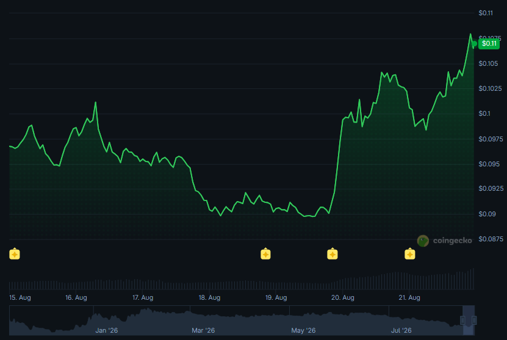Click the $0.0925 price axis label
This screenshot has width=507, height=340.
click(x=491, y=188)
